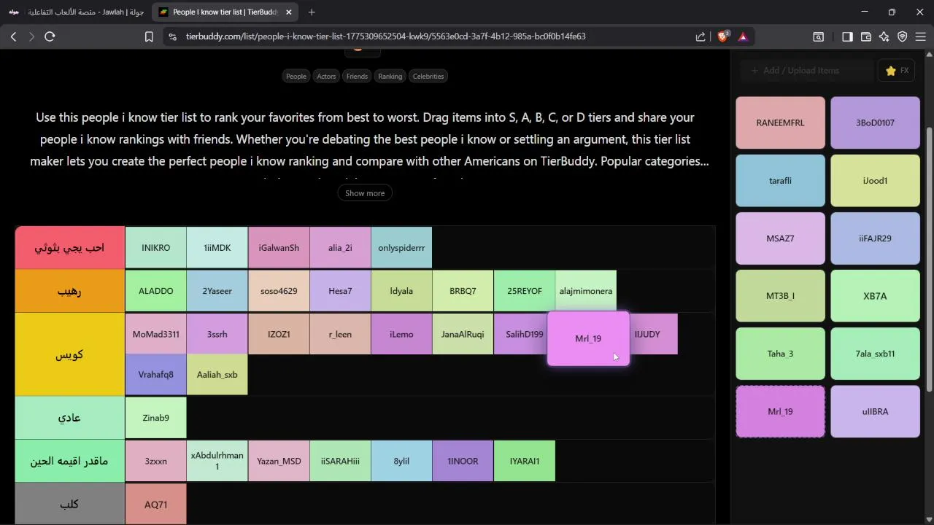Viewport: 934px width, 525px height.
Task: Click the AQ71 tile
Action: point(155,504)
